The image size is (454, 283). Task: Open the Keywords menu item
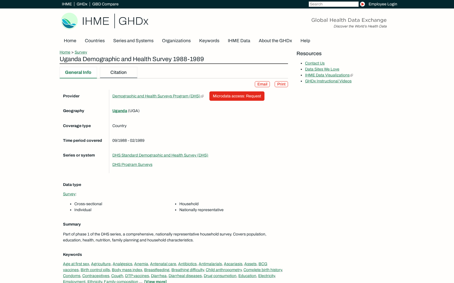tap(209, 41)
